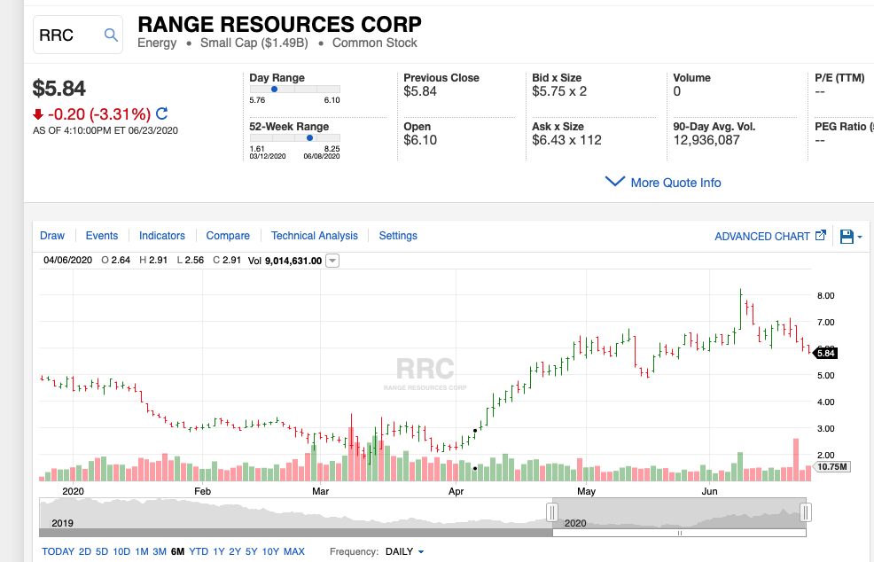Select the TODAY time range
874x562 pixels.
pos(58,551)
